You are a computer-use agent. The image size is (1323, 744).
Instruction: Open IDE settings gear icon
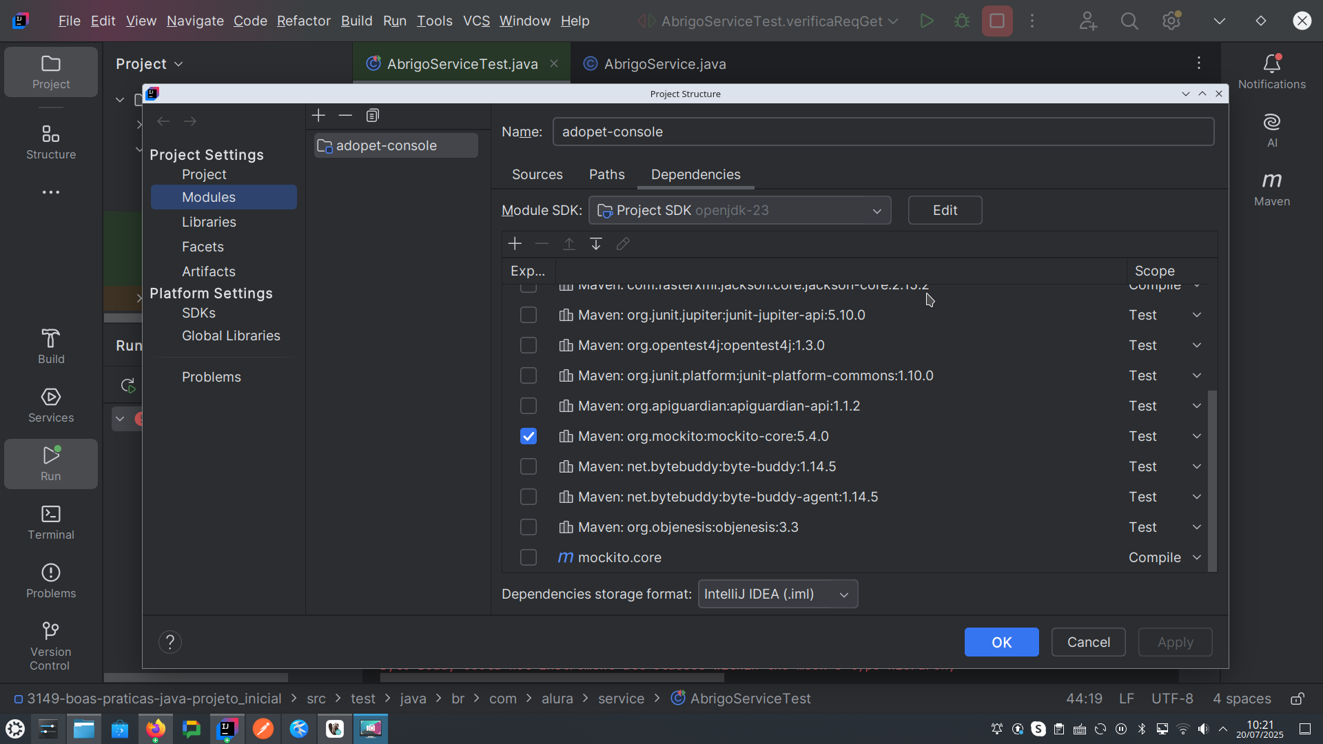pos(1171,21)
